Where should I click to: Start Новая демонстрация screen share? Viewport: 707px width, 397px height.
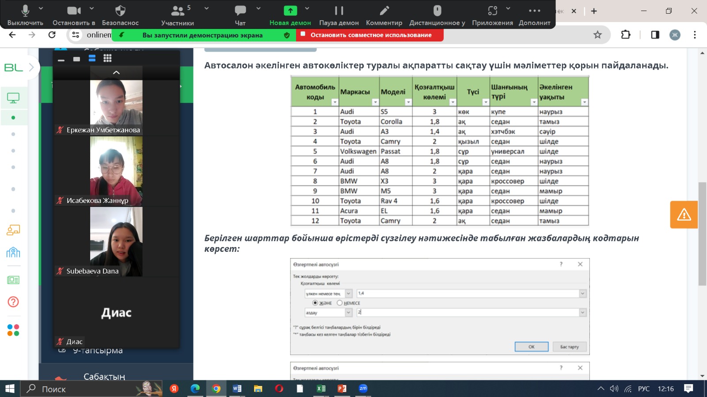tap(290, 15)
